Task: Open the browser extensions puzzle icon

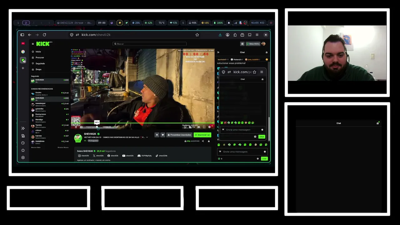Action: point(235,35)
